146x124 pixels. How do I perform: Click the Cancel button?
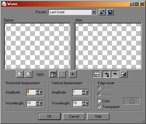coord(74,116)
